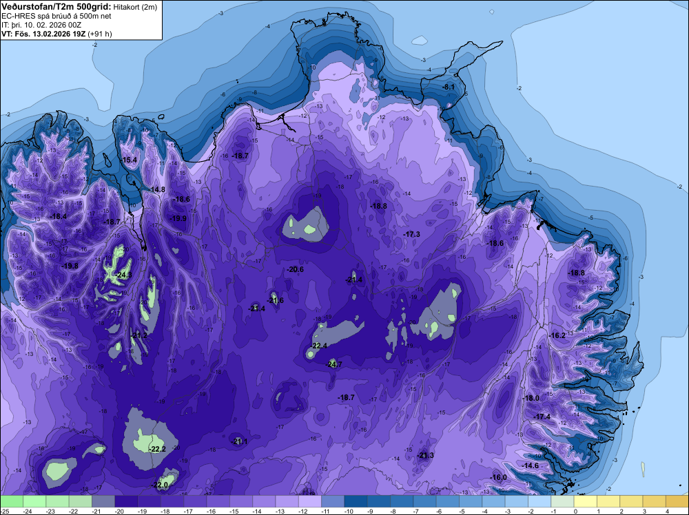Screen dimensions: 689x515
Task: Click the -24.3 temperature label
Action: pos(123,275)
